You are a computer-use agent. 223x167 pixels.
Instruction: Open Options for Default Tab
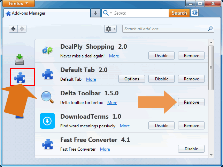click(x=132, y=79)
